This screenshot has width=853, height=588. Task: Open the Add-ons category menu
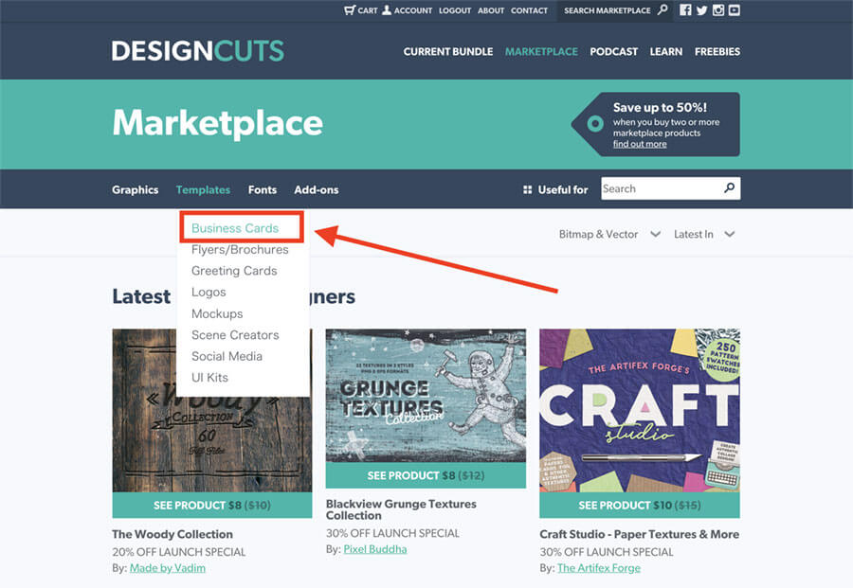316,189
